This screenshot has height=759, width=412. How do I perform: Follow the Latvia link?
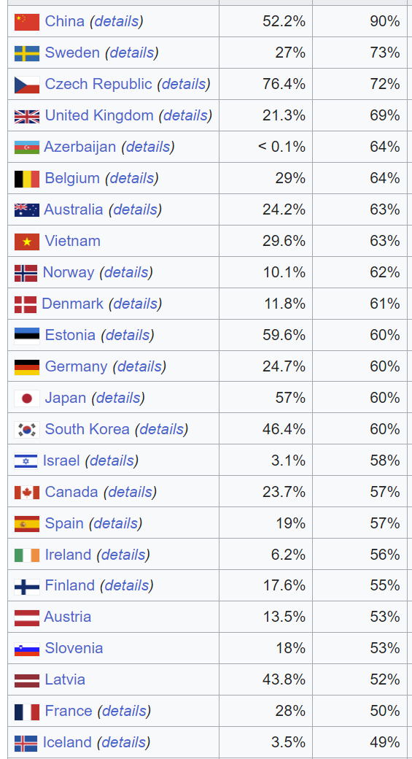click(x=65, y=679)
